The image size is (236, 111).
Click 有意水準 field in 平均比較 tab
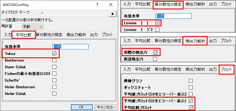71,47
